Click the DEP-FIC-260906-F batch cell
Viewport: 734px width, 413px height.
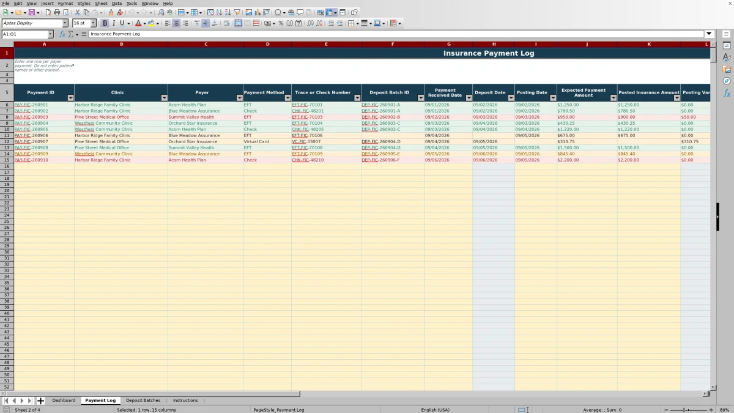[393, 160]
